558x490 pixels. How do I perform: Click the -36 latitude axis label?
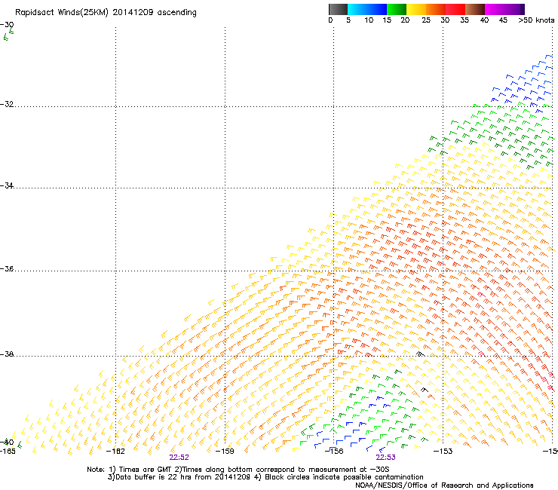[7, 268]
